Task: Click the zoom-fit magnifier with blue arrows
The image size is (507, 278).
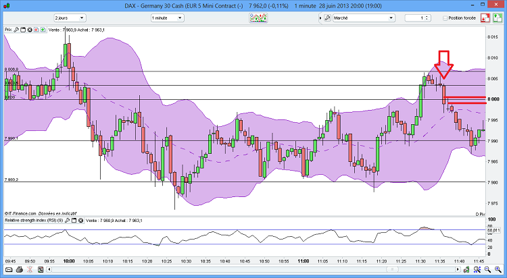Action: point(477,269)
